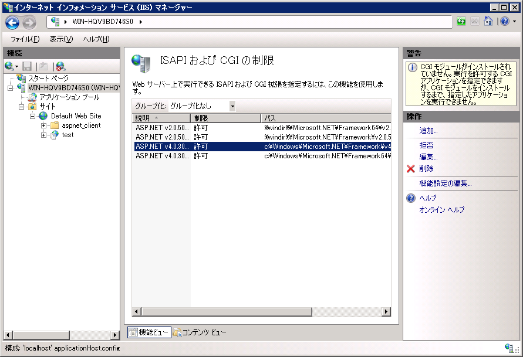Open the help toolbar dropdown arrow
The image size is (523, 357).
pos(514,21)
